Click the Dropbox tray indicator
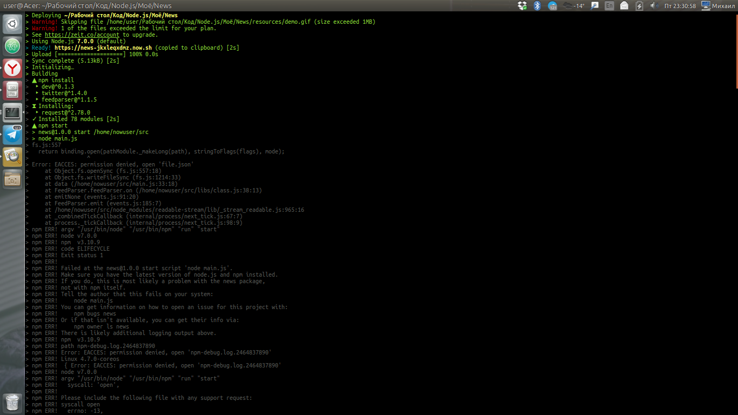The image size is (738, 415). [522, 5]
